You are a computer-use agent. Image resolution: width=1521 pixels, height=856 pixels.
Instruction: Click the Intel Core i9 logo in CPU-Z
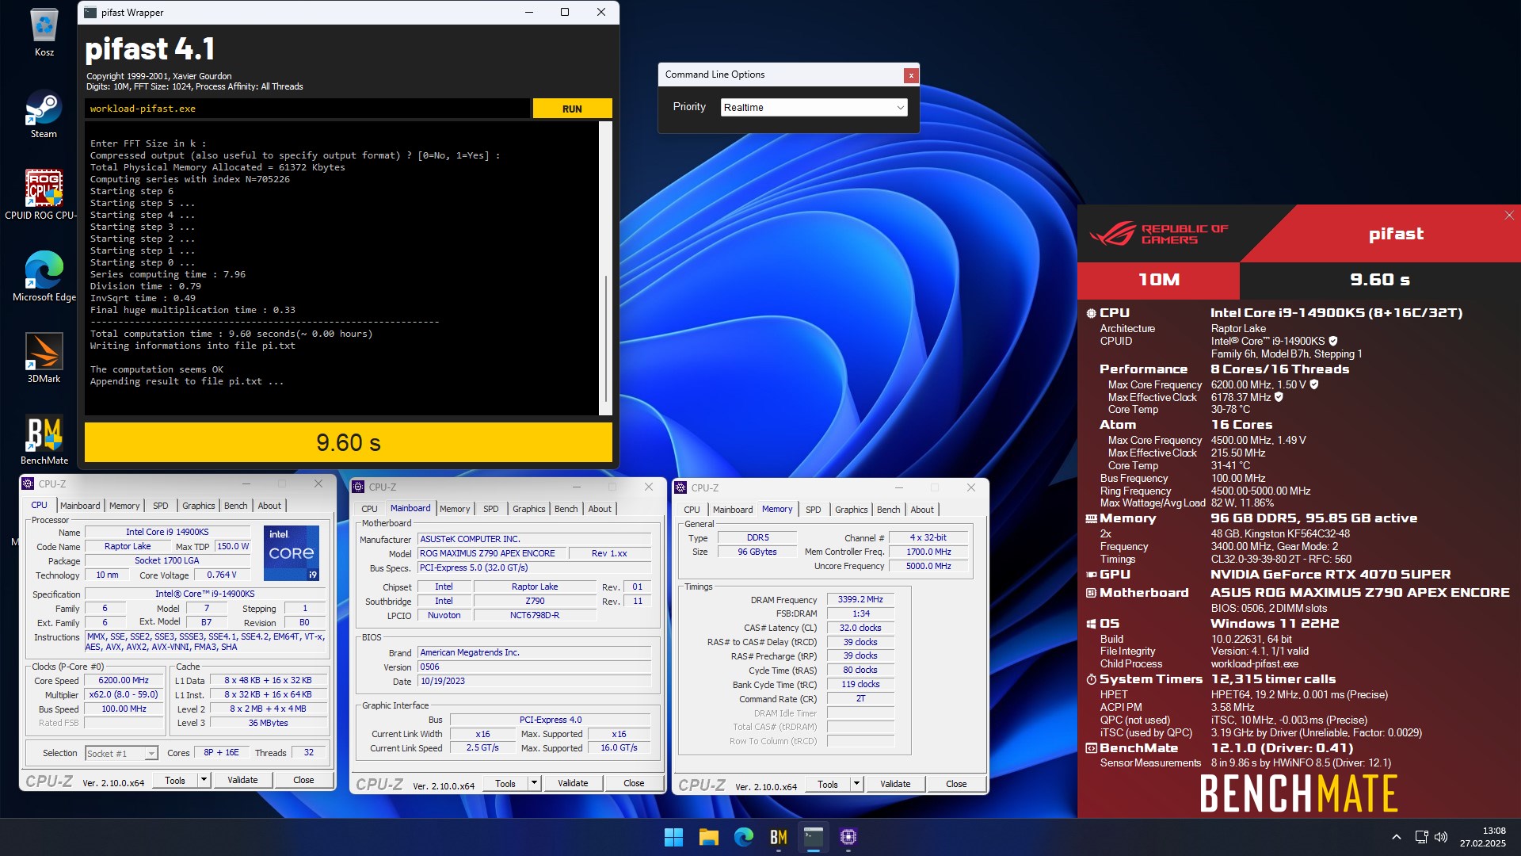pos(292,552)
